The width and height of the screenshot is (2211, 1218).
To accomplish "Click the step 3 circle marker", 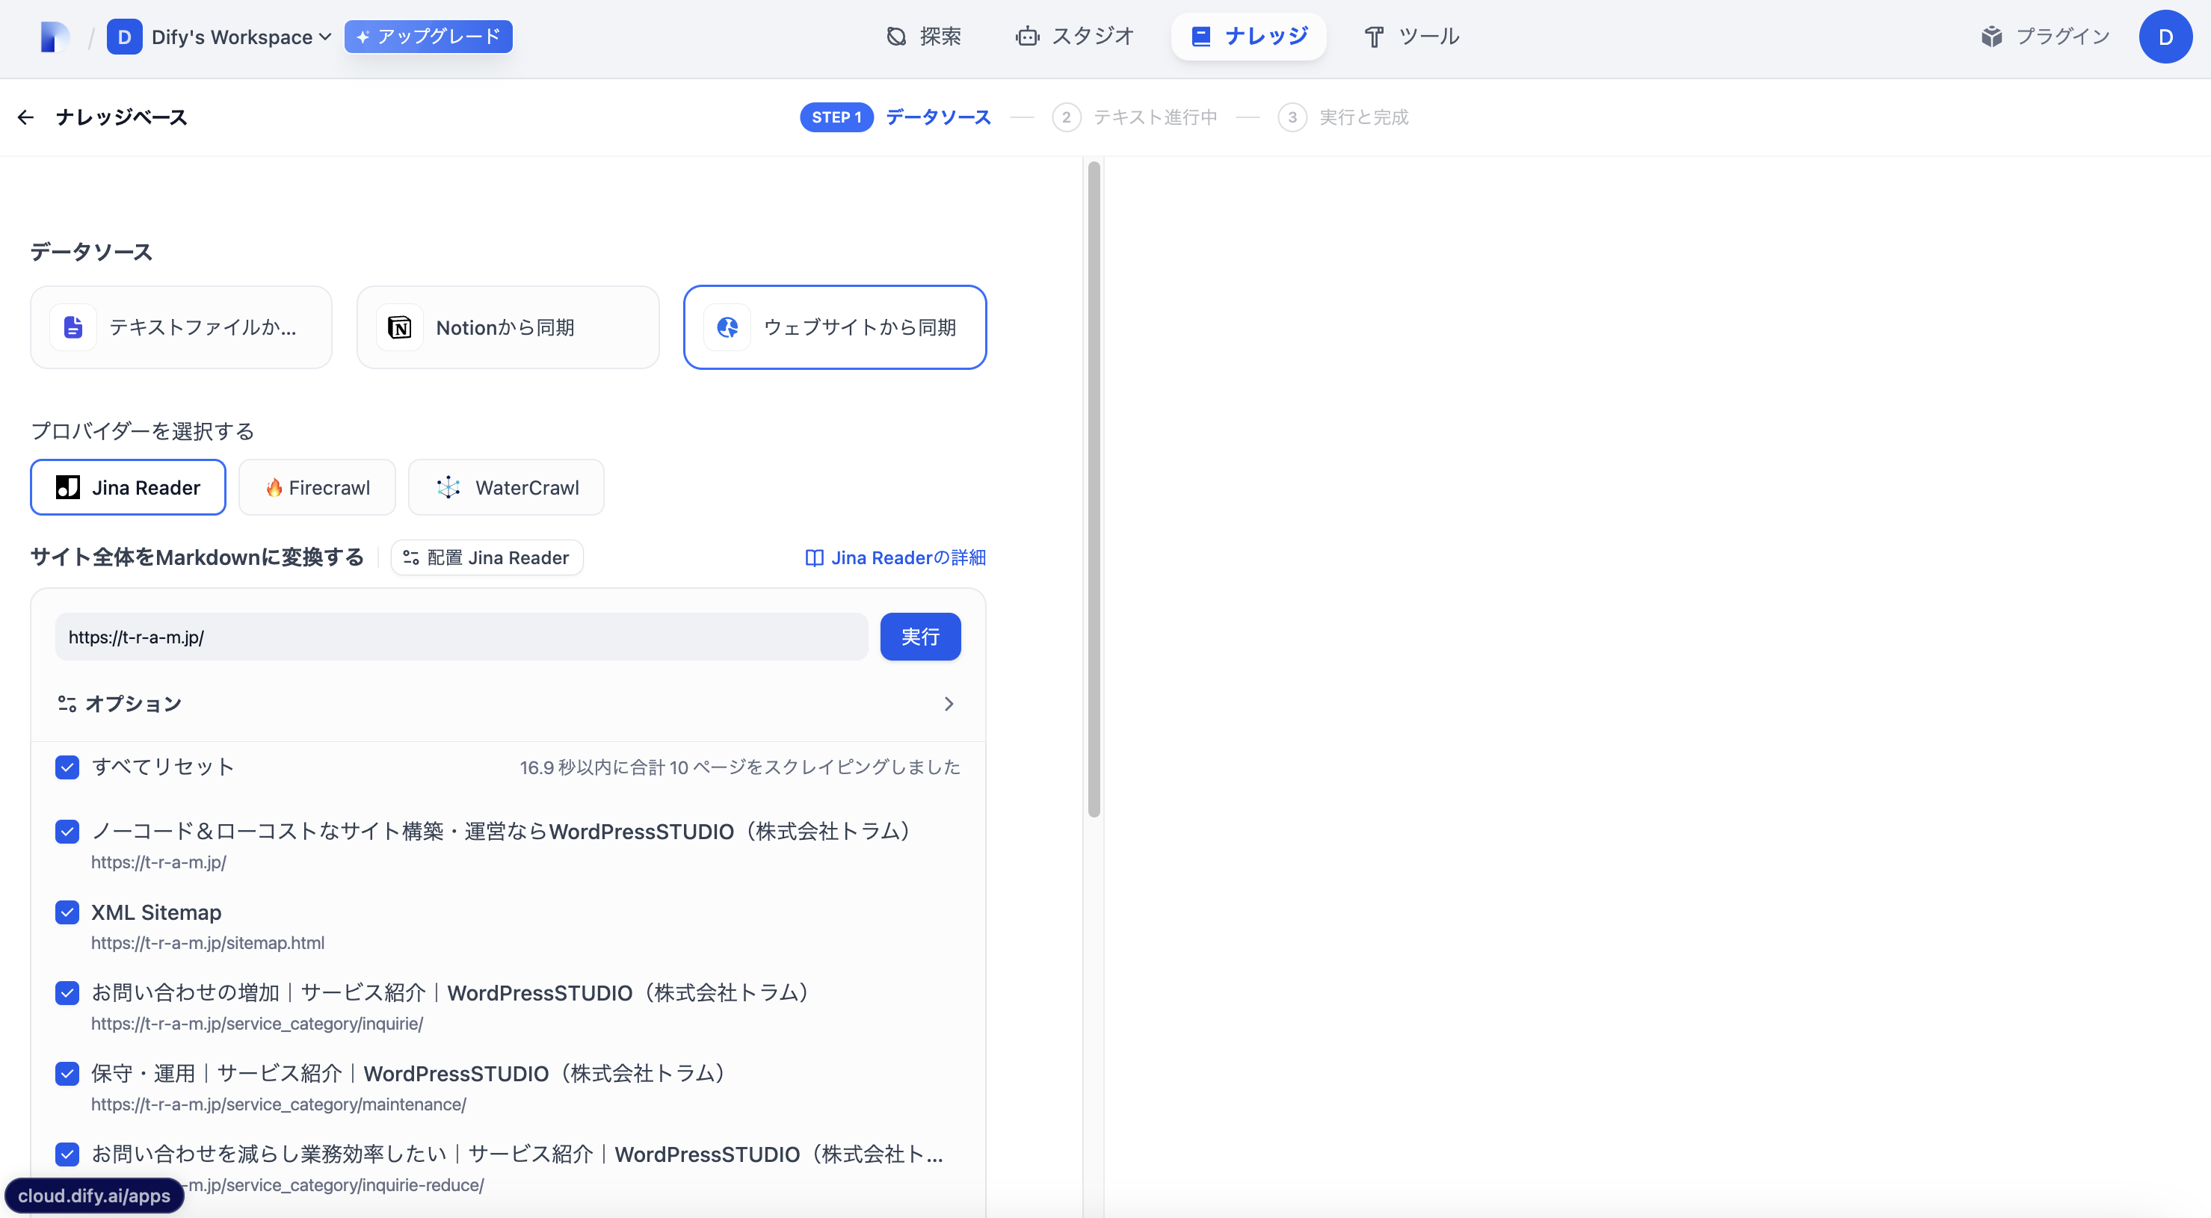I will coord(1292,117).
